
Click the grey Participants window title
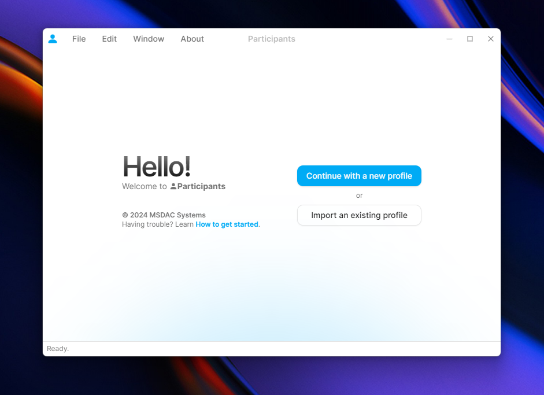click(x=271, y=39)
